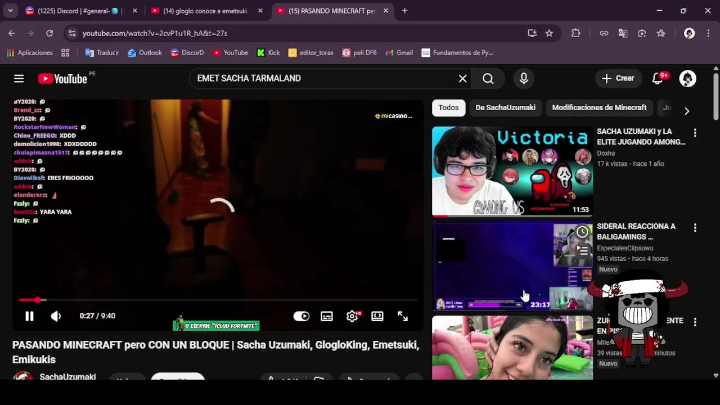Go back in the browser
Screen dimensions: 720x405
click(12, 33)
